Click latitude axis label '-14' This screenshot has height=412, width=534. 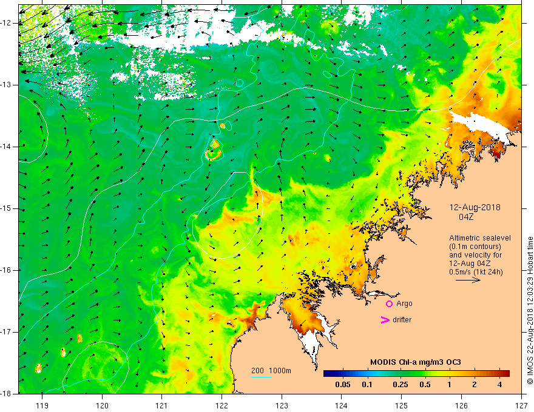pyautogui.click(x=7, y=147)
